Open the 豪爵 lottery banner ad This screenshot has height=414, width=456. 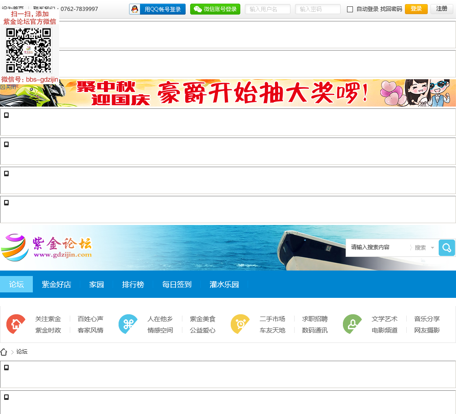pos(228,92)
